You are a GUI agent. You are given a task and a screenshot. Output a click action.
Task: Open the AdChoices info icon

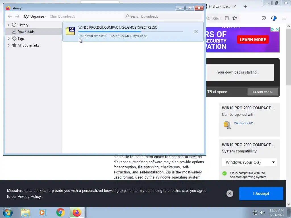273,29
